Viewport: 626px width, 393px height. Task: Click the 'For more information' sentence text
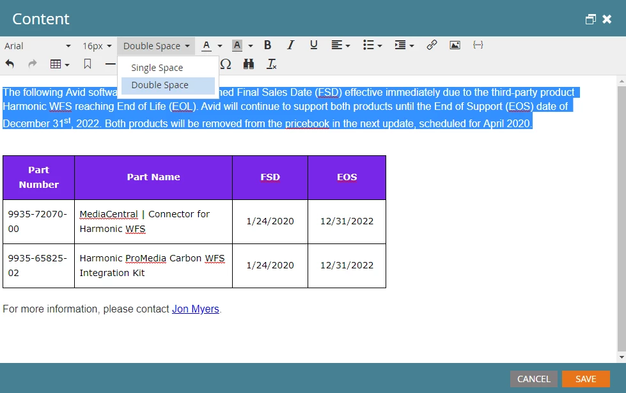coord(112,309)
